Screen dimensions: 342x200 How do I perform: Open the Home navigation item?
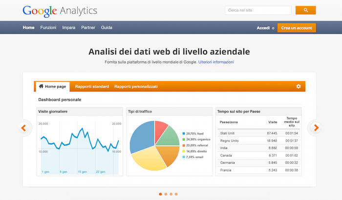coord(28,27)
